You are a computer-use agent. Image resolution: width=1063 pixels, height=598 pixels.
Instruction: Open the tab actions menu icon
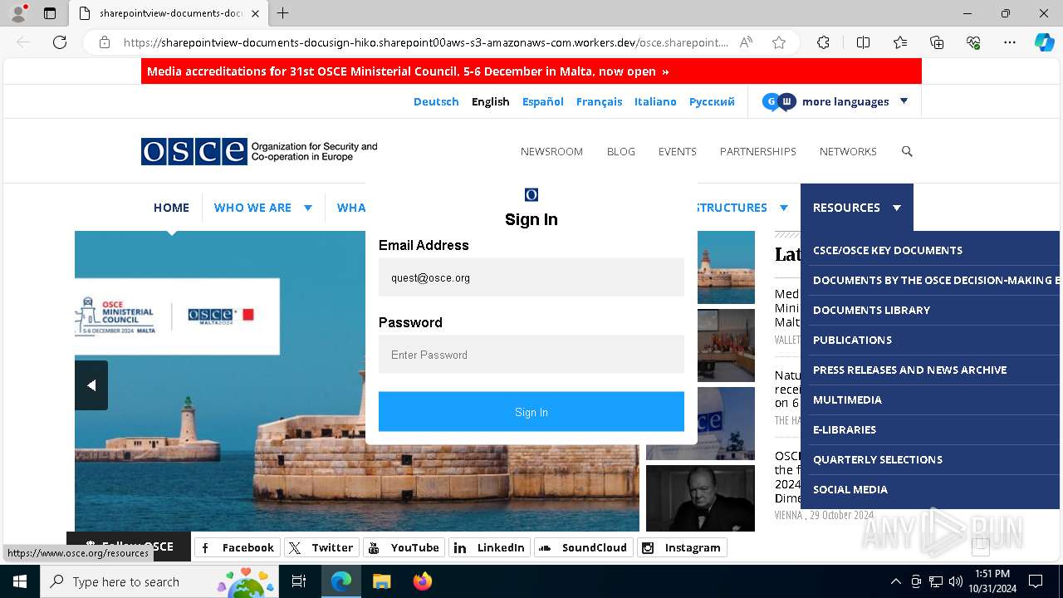tap(49, 13)
